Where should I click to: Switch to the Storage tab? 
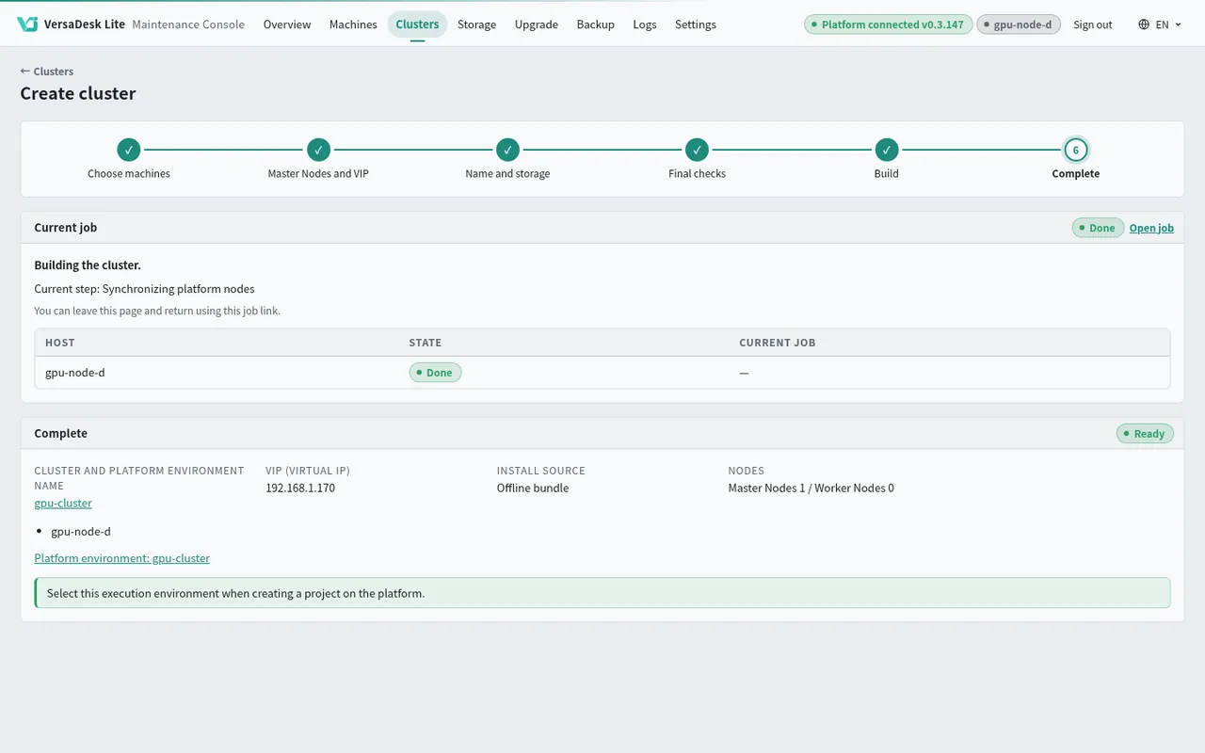[x=476, y=24]
